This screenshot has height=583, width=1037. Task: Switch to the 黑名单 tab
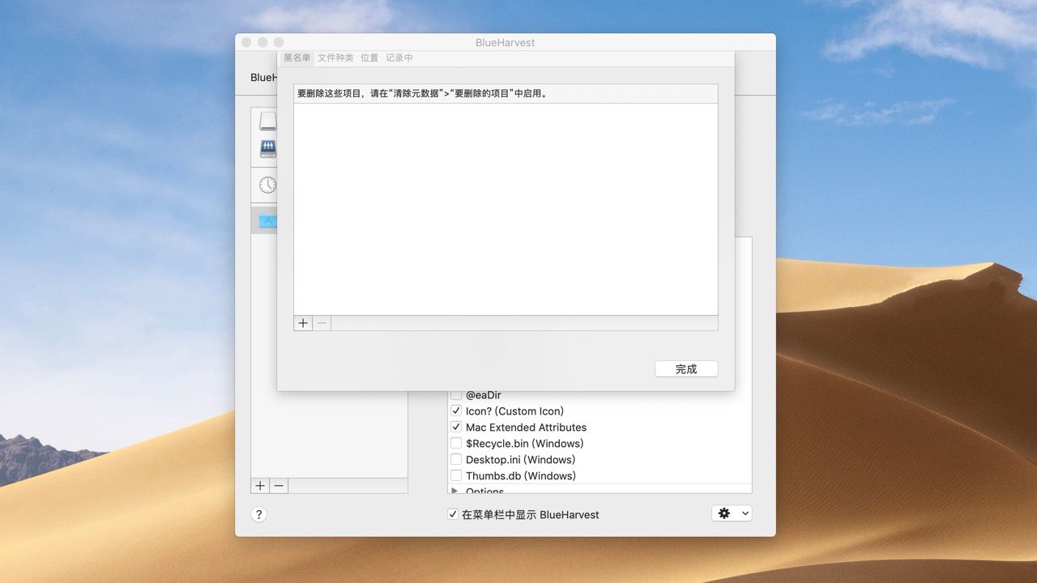297,58
